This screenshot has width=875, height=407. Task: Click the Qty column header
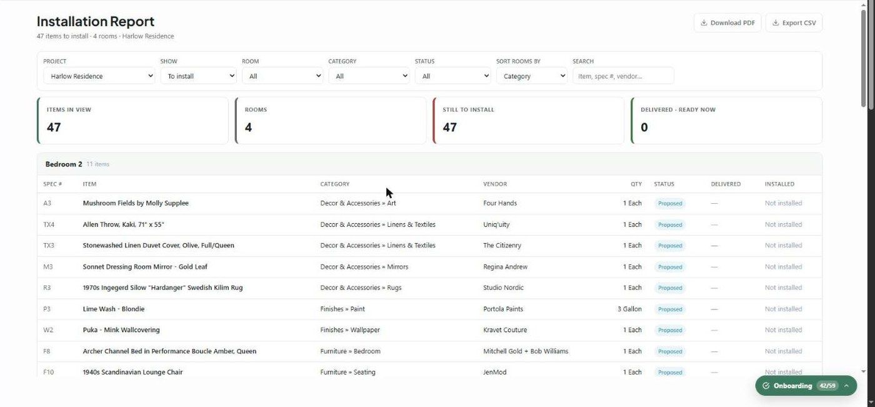pyautogui.click(x=636, y=184)
